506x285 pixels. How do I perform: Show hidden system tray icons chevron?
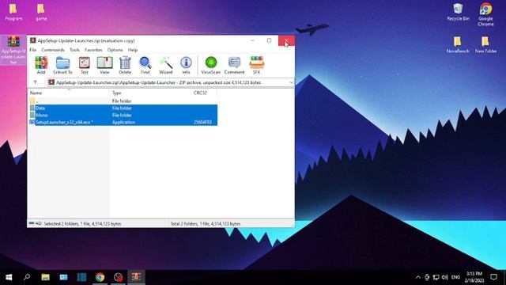click(x=418, y=277)
